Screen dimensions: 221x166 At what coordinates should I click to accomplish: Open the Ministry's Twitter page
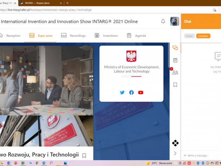(122, 92)
